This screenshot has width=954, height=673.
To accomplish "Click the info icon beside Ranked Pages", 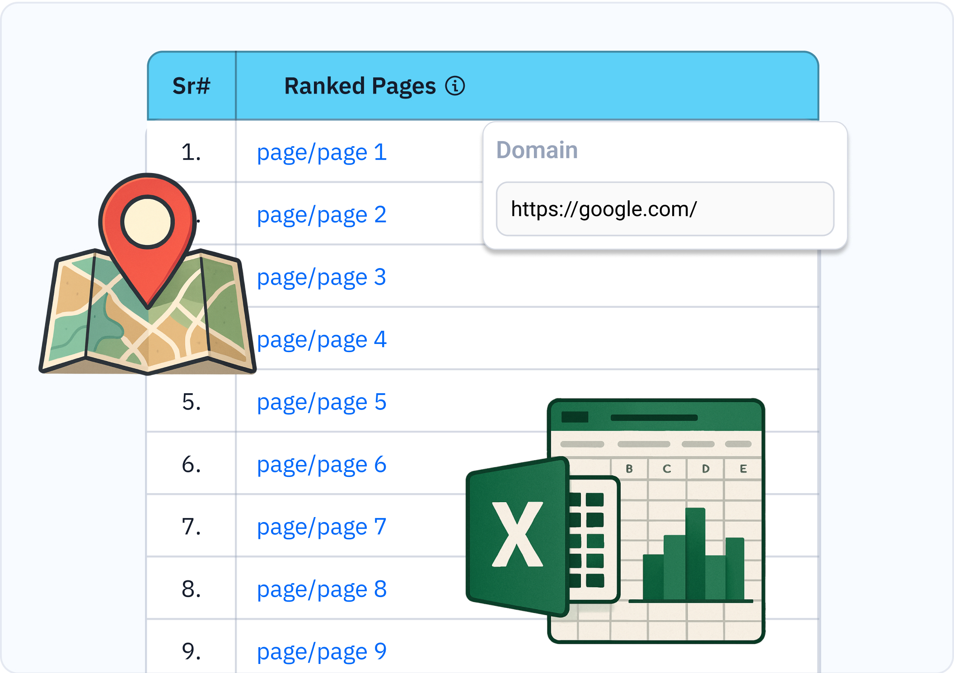I will (x=455, y=86).
